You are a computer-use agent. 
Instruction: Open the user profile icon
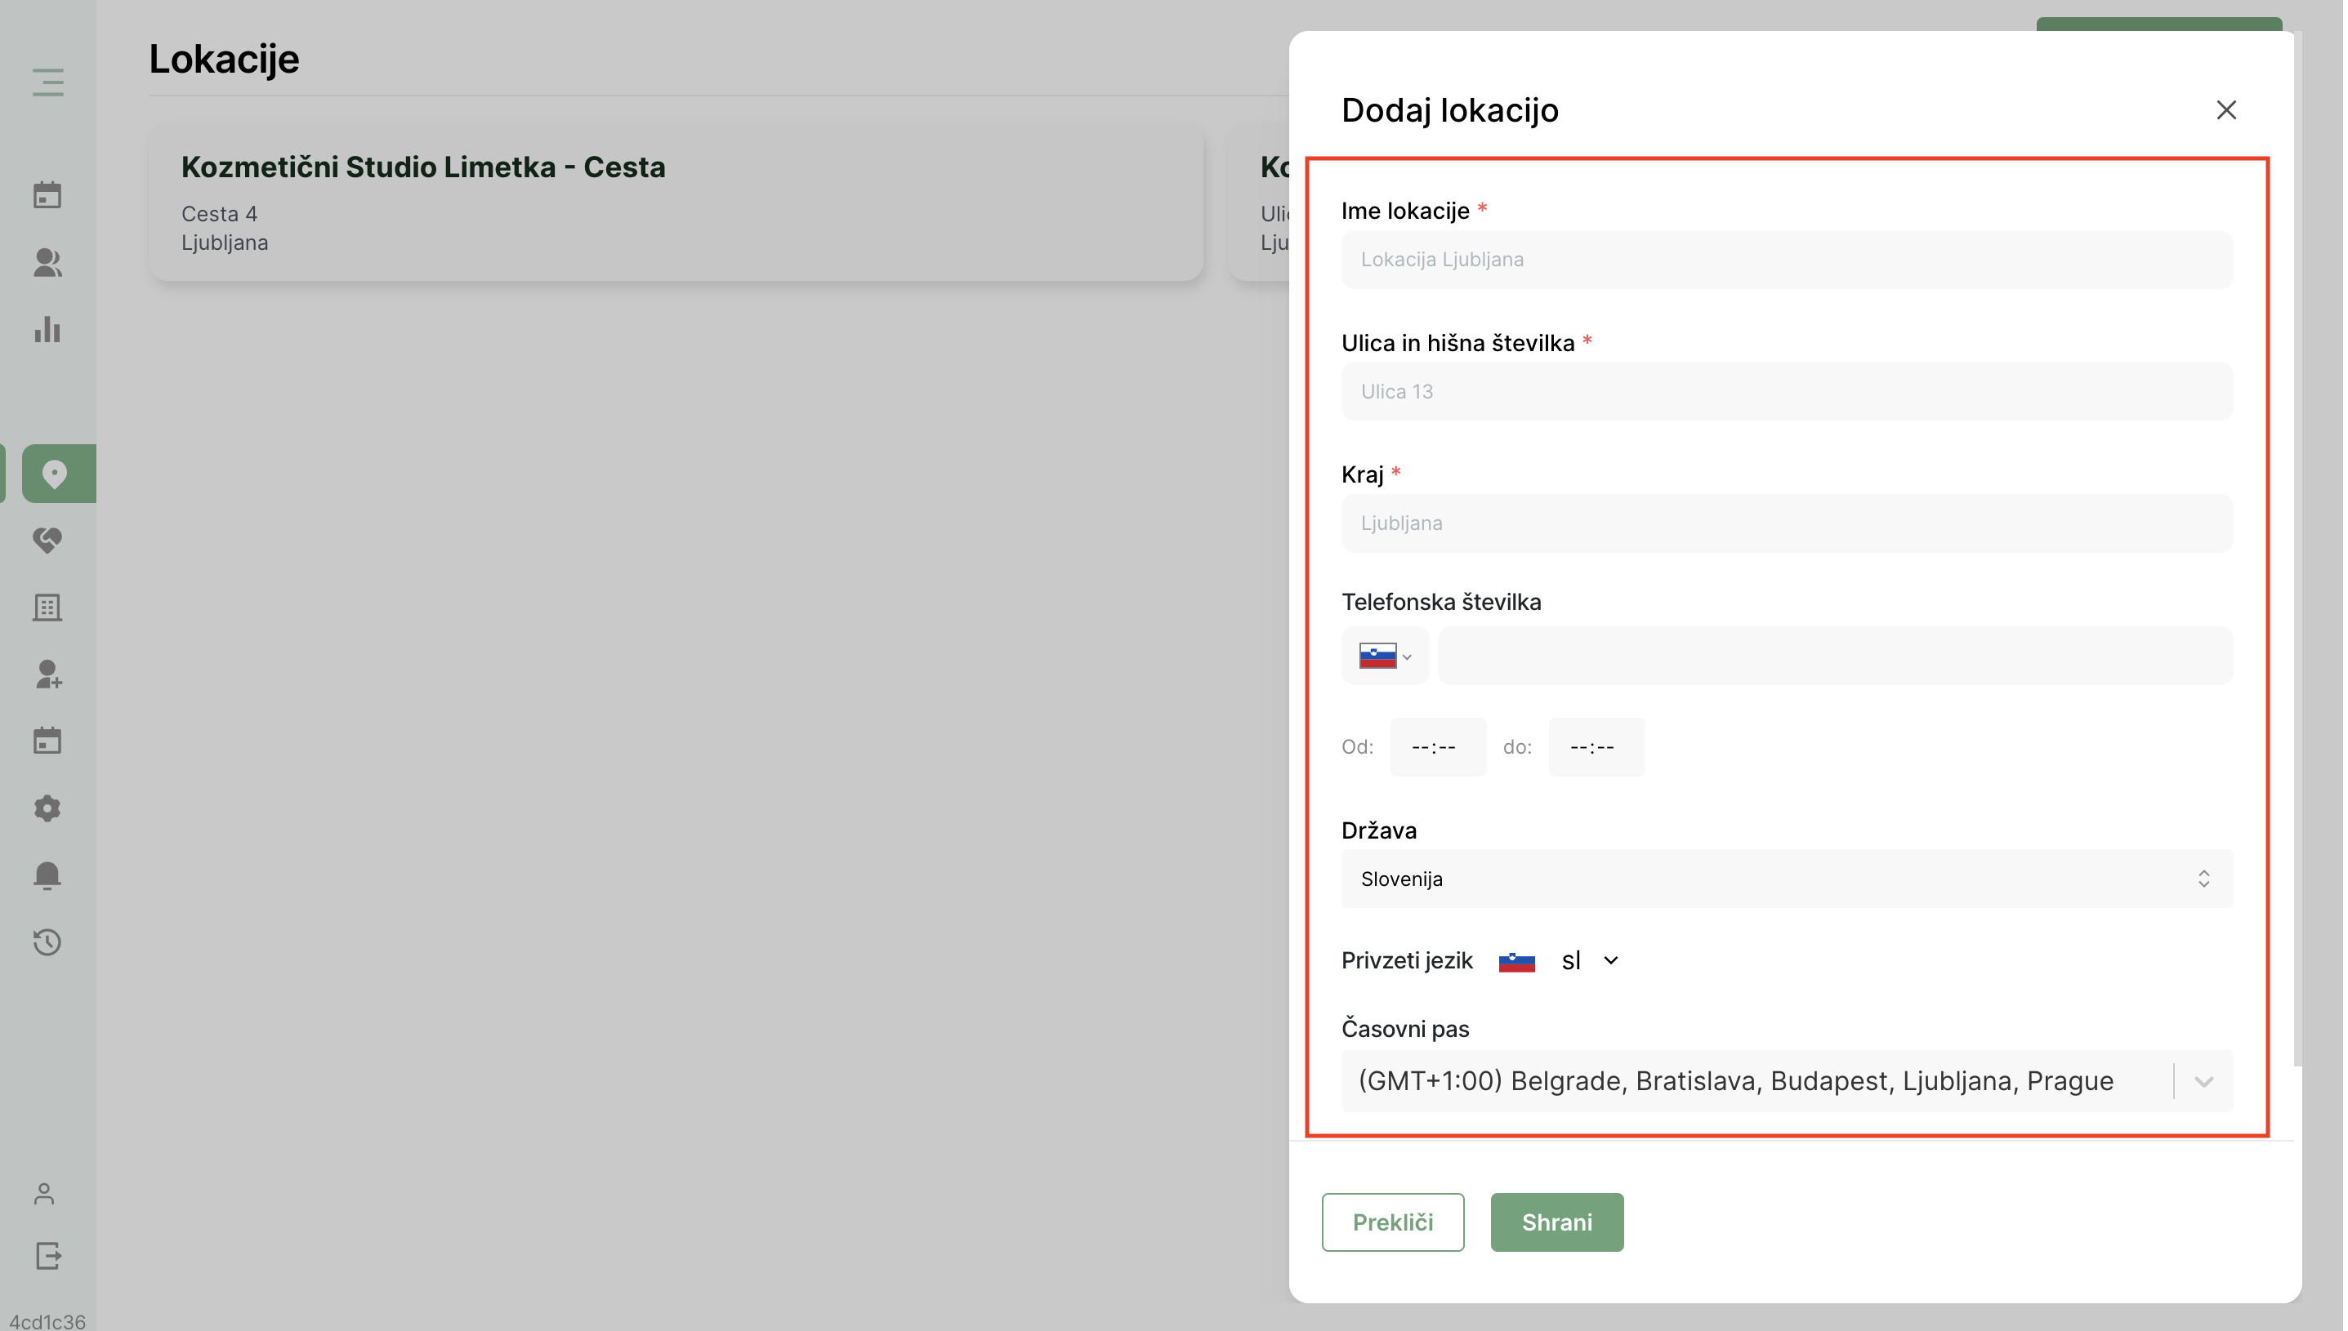[x=44, y=1194]
